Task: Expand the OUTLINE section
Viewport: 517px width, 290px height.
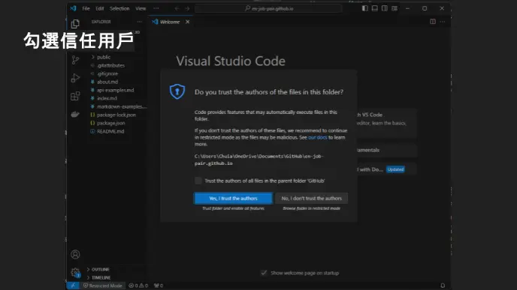Action: pos(100,269)
